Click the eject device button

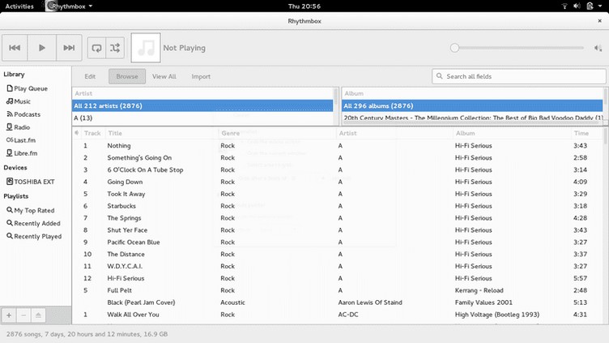click(38, 315)
